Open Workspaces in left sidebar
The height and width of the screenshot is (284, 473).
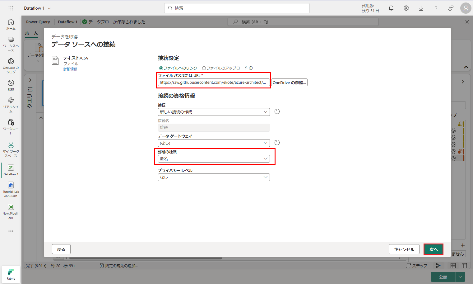pyautogui.click(x=11, y=44)
